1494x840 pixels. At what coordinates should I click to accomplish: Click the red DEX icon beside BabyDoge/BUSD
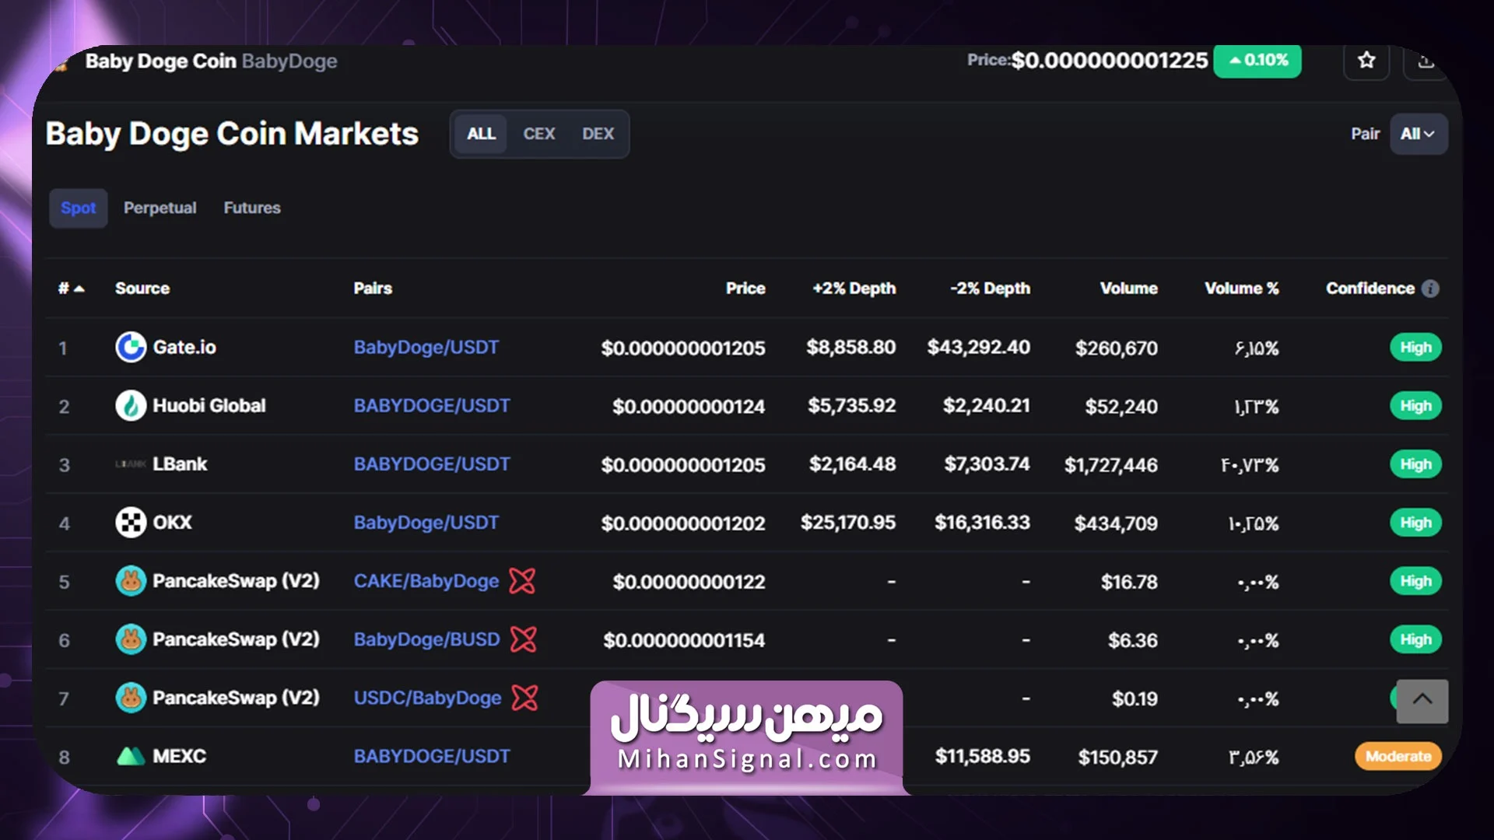tap(524, 639)
